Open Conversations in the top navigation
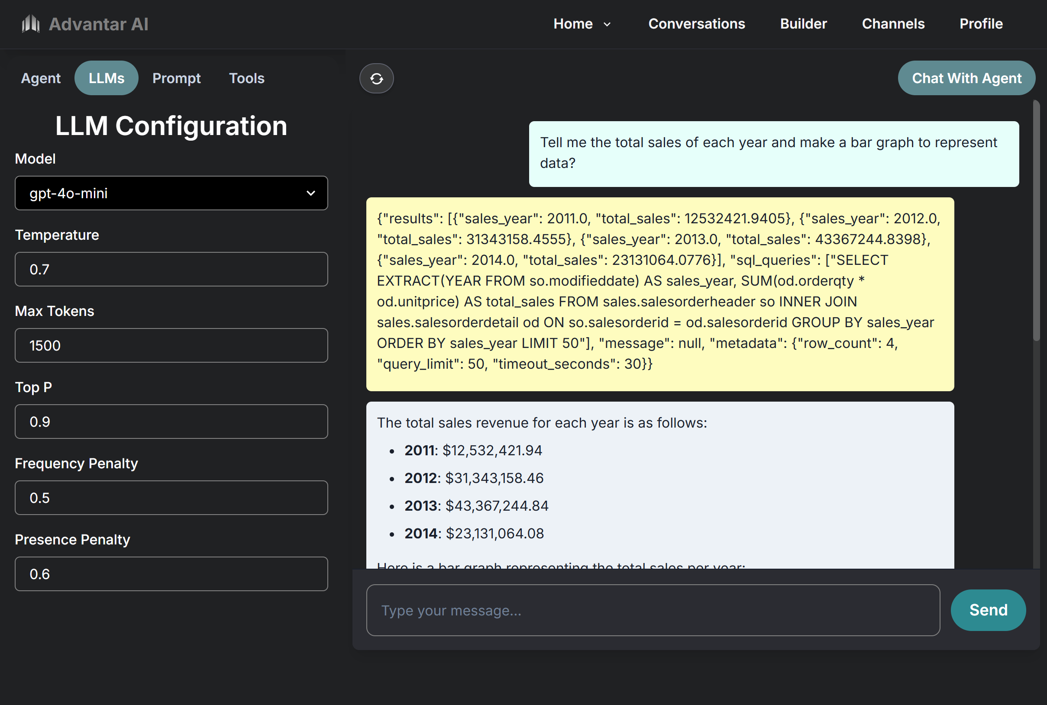Screen dimensions: 1047x705 [x=696, y=24]
